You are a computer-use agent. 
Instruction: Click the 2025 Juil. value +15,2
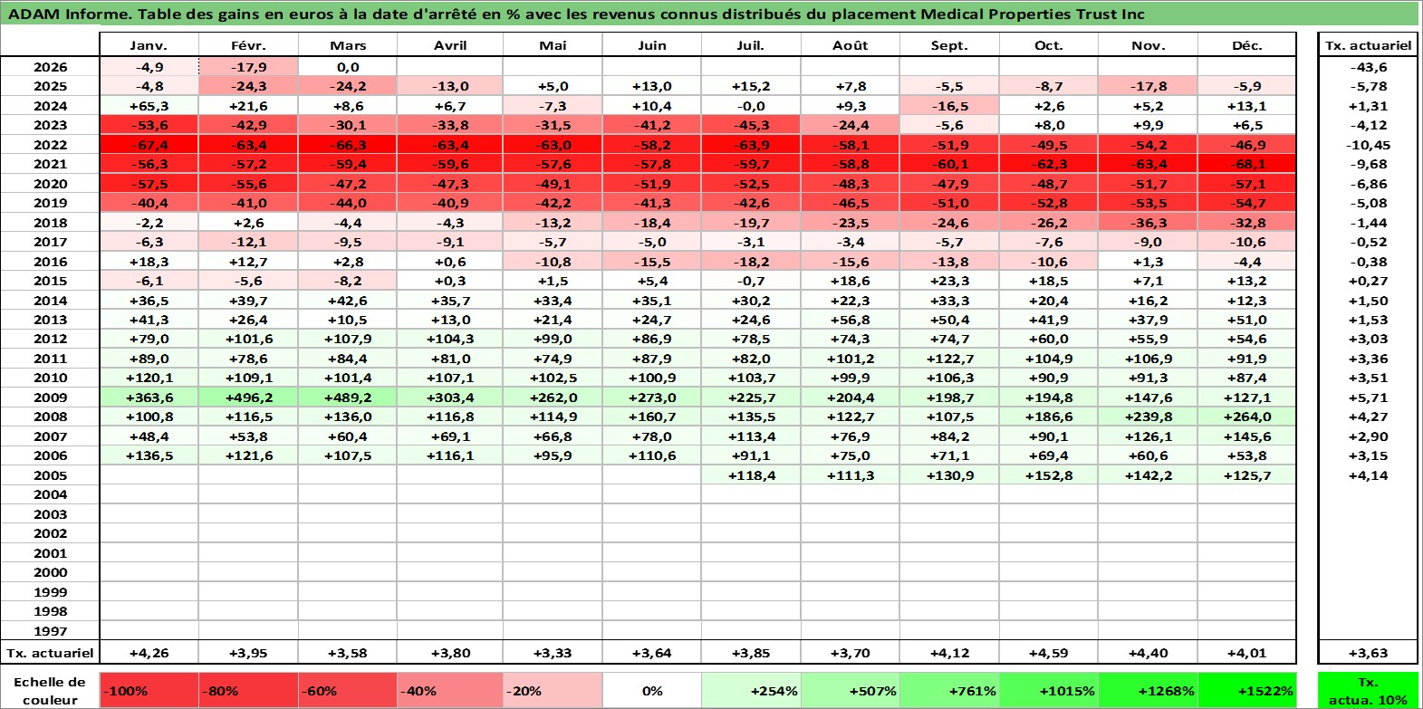tap(751, 86)
